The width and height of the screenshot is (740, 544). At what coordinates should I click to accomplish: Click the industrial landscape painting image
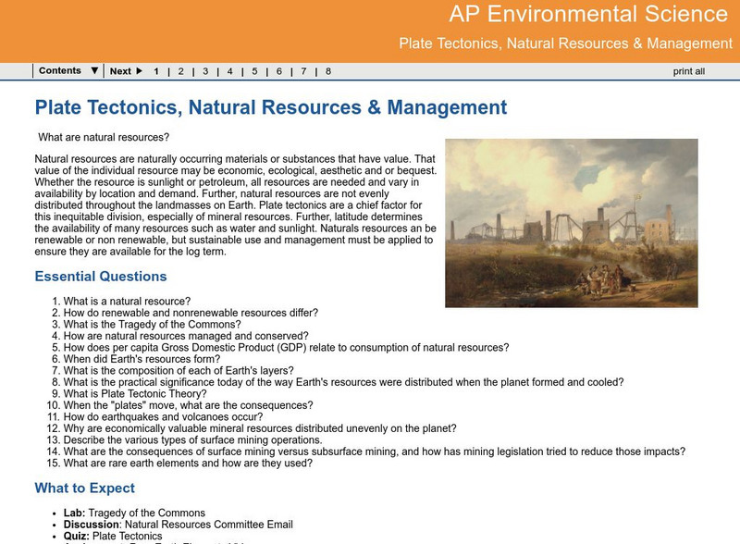tap(571, 223)
